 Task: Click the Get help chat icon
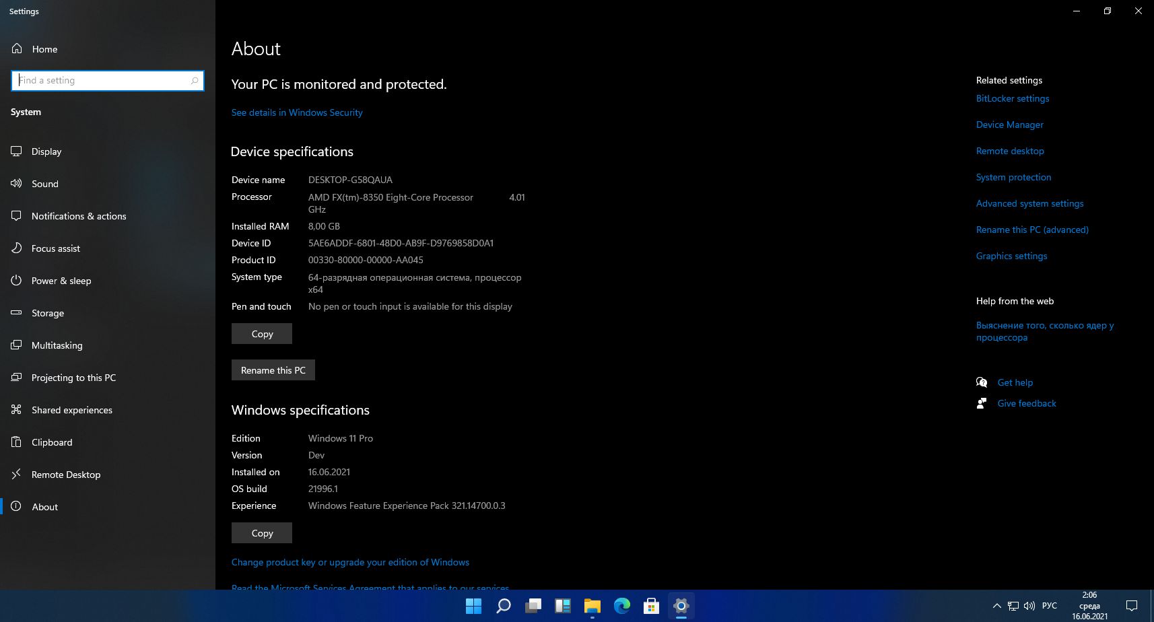(x=982, y=382)
